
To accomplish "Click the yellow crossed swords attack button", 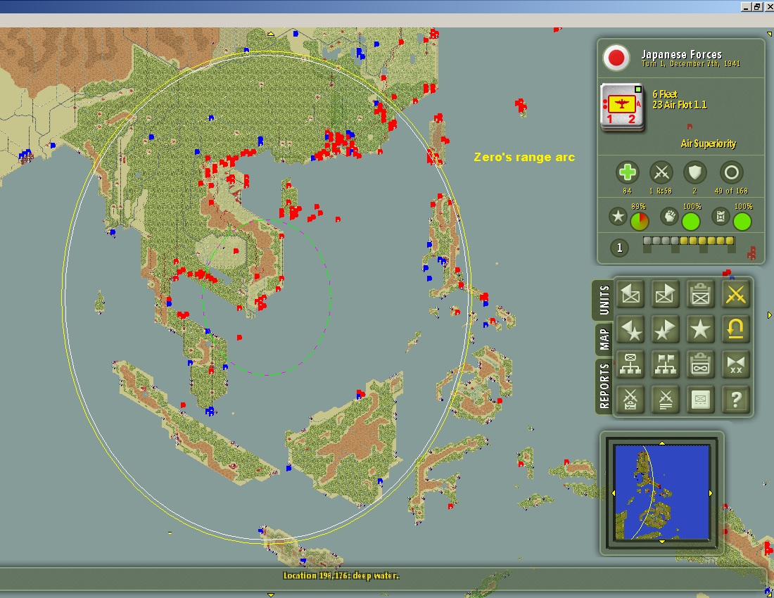I will click(735, 295).
